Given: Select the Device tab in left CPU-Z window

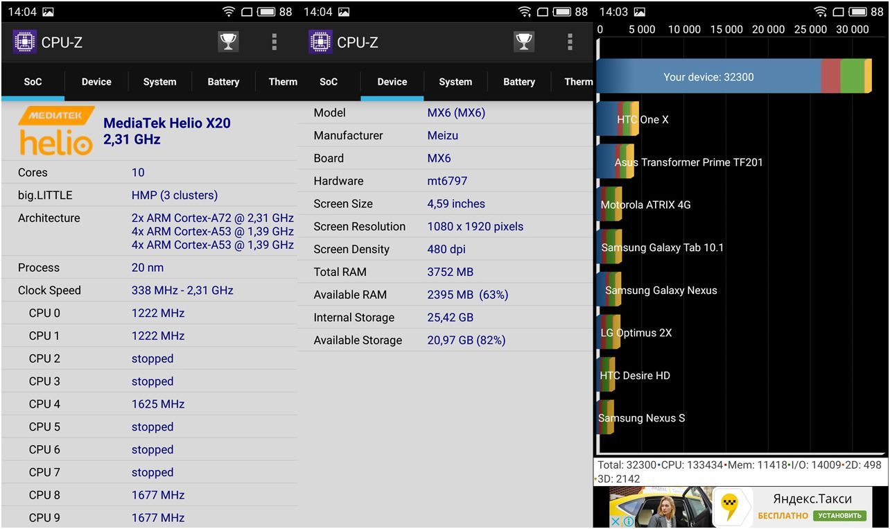Looking at the screenshot, I should tap(96, 82).
